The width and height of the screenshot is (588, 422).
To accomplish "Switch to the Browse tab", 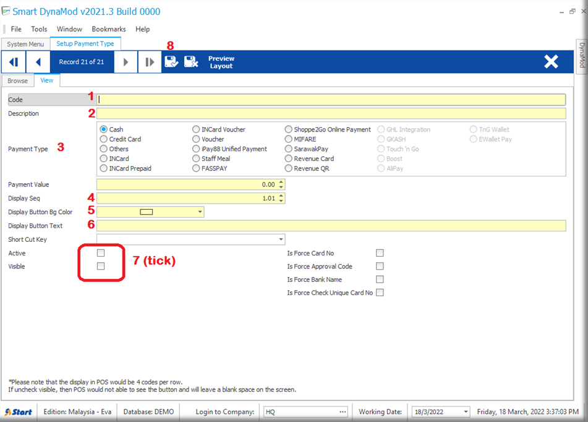I will (17, 81).
